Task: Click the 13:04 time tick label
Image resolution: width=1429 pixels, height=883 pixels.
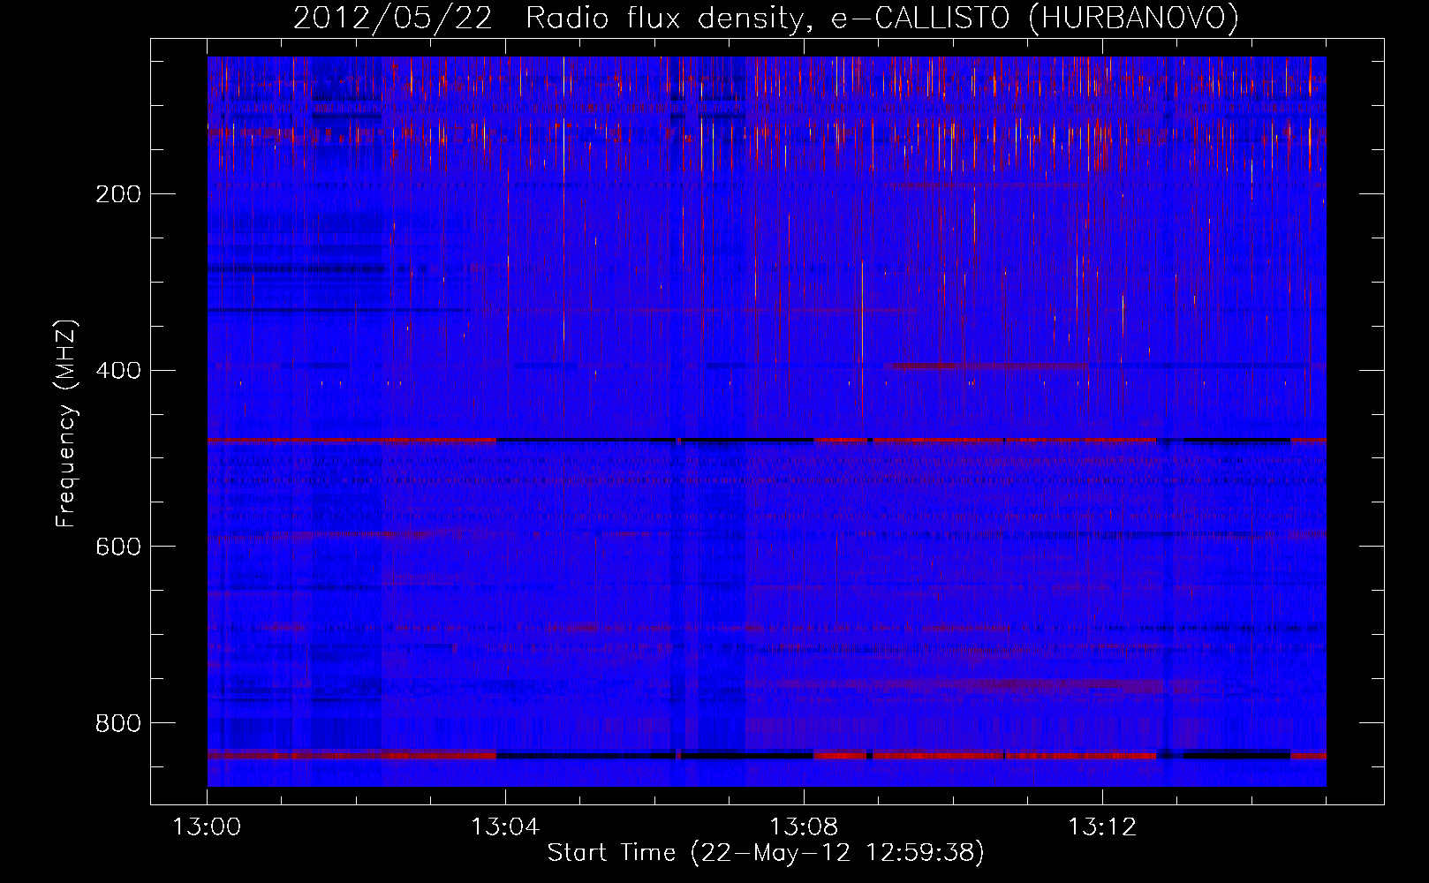Action: (506, 827)
